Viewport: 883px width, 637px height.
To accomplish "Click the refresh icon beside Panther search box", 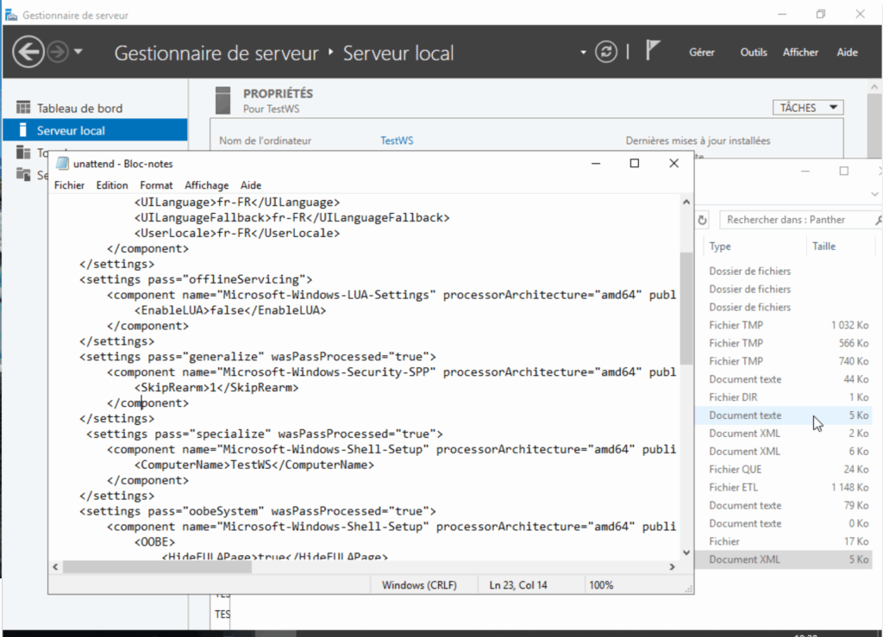I will pyautogui.click(x=702, y=220).
